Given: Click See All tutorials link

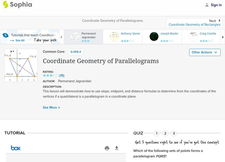Looking at the screenshot, I should 17,40.
